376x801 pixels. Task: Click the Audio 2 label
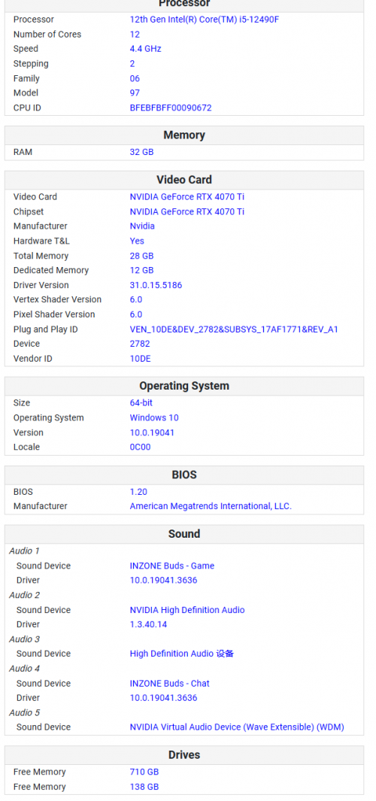coord(24,595)
